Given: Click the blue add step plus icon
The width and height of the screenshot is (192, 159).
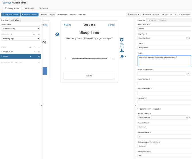Looking at the screenshot, I should 122,40.
